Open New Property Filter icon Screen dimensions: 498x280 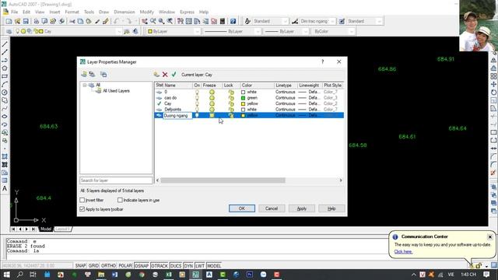[x=84, y=75]
